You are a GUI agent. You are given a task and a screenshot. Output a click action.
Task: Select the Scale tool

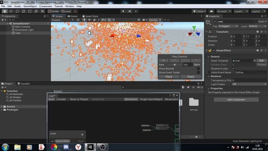(23, 11)
